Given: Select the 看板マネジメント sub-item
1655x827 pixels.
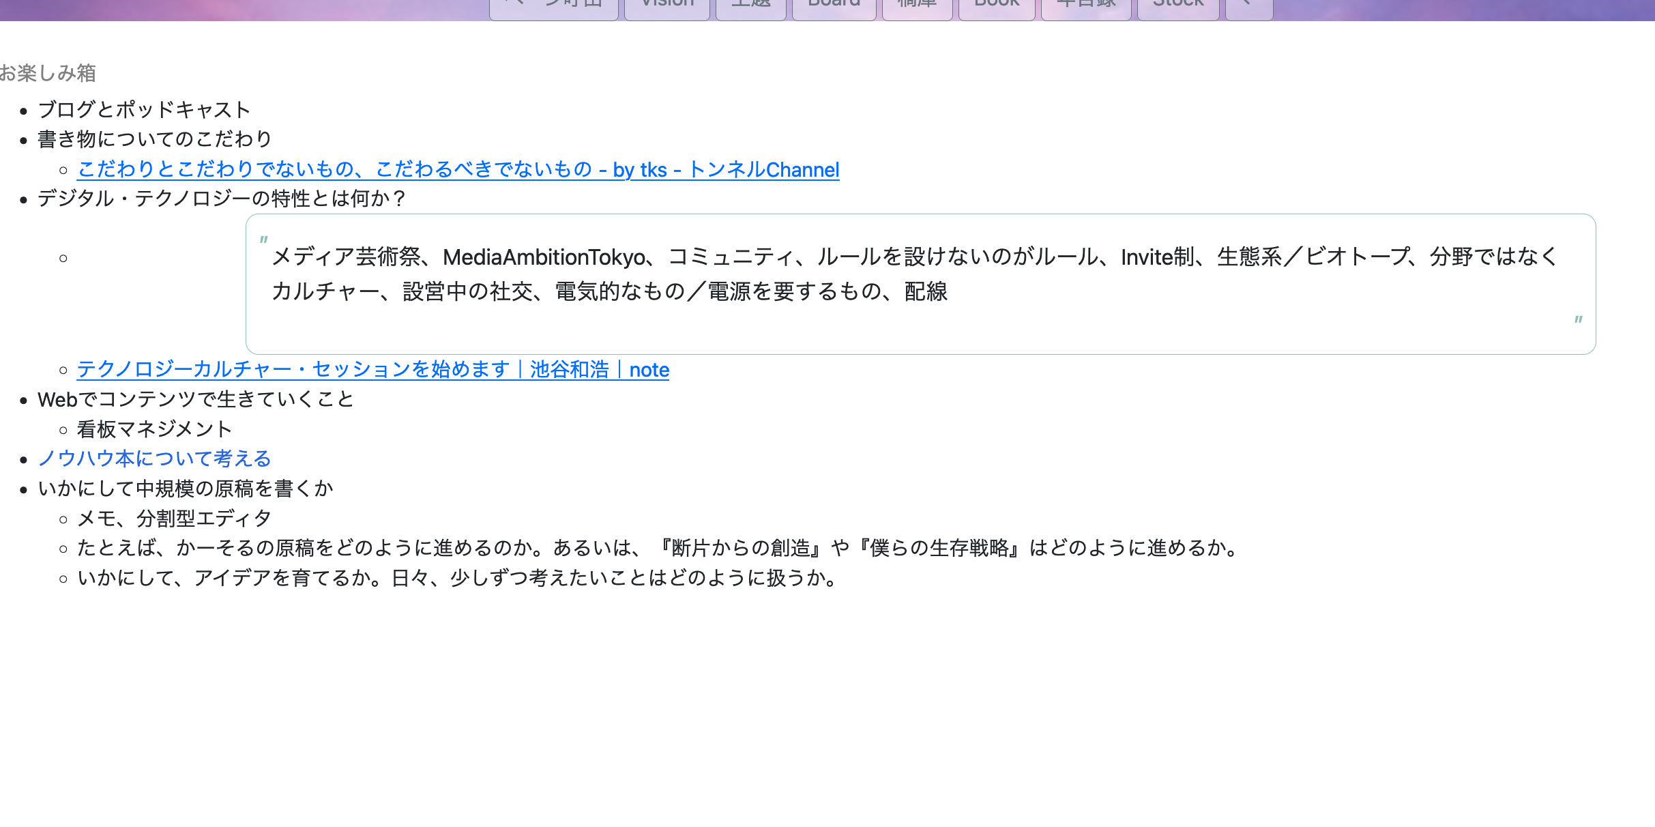Looking at the screenshot, I should [154, 429].
